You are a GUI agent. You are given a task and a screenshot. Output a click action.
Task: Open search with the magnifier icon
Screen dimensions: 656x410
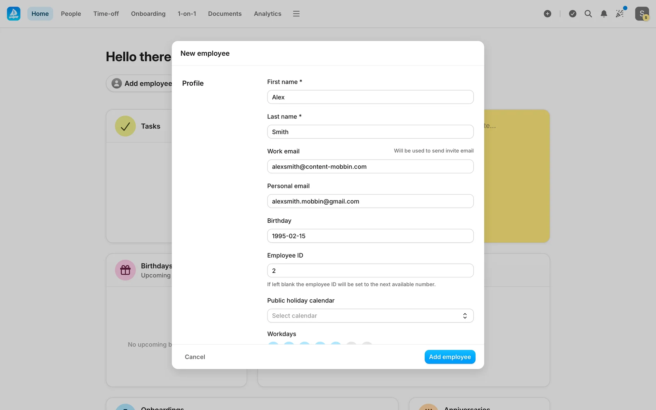tap(588, 14)
